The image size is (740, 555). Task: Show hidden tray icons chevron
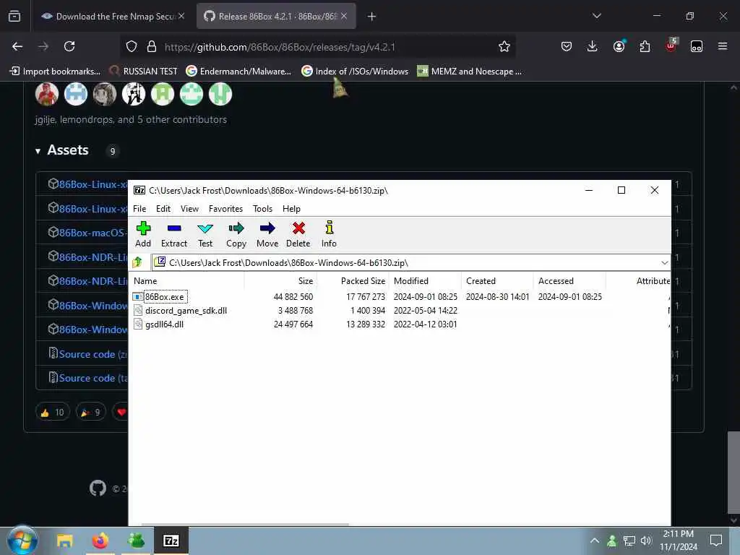click(595, 541)
